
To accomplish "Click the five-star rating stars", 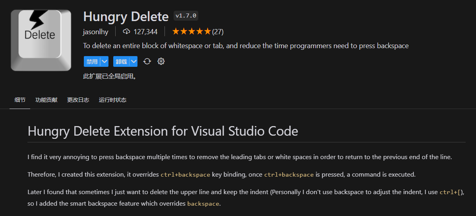I will [x=192, y=31].
